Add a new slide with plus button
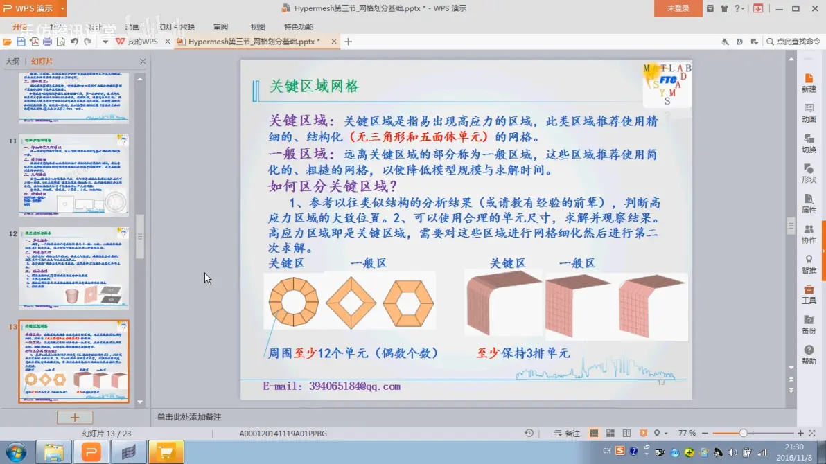The width and height of the screenshot is (826, 464). pyautogui.click(x=75, y=418)
